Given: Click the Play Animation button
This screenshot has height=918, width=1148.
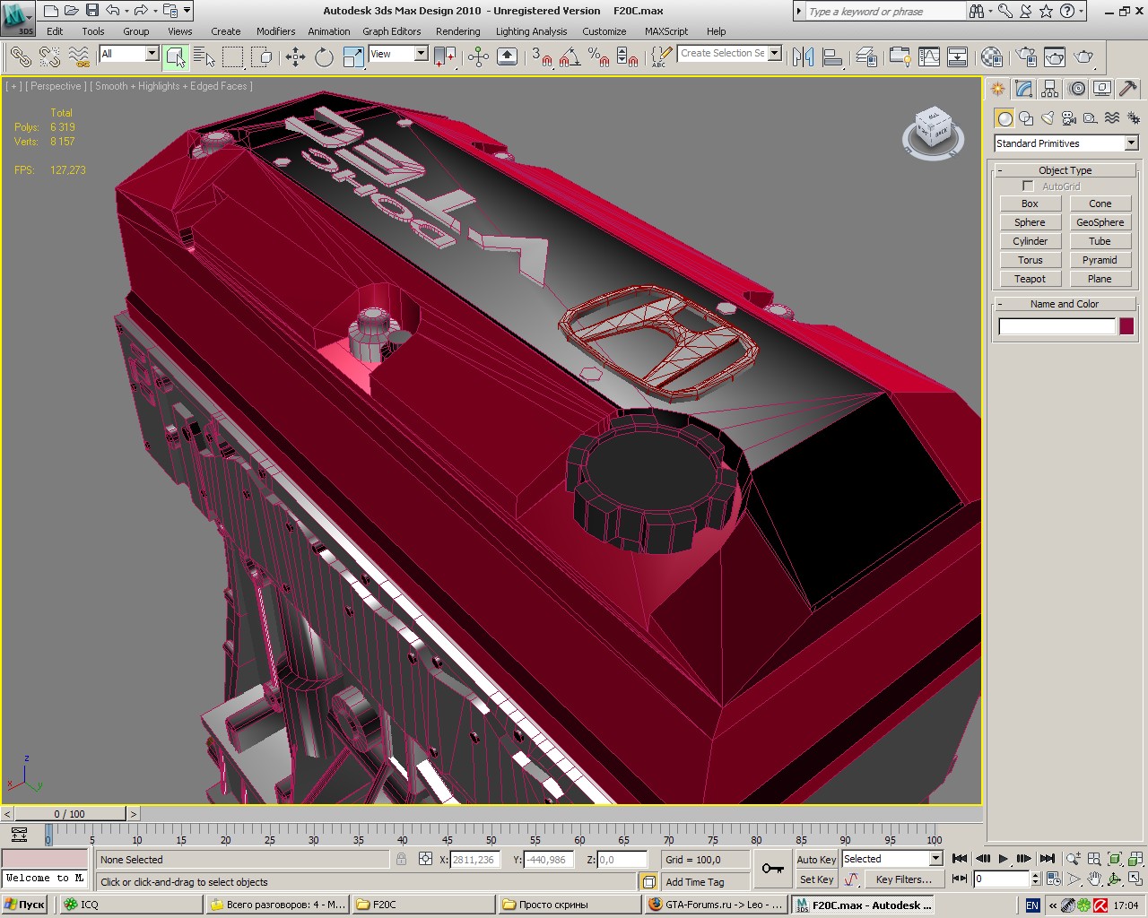Looking at the screenshot, I should [x=1004, y=859].
